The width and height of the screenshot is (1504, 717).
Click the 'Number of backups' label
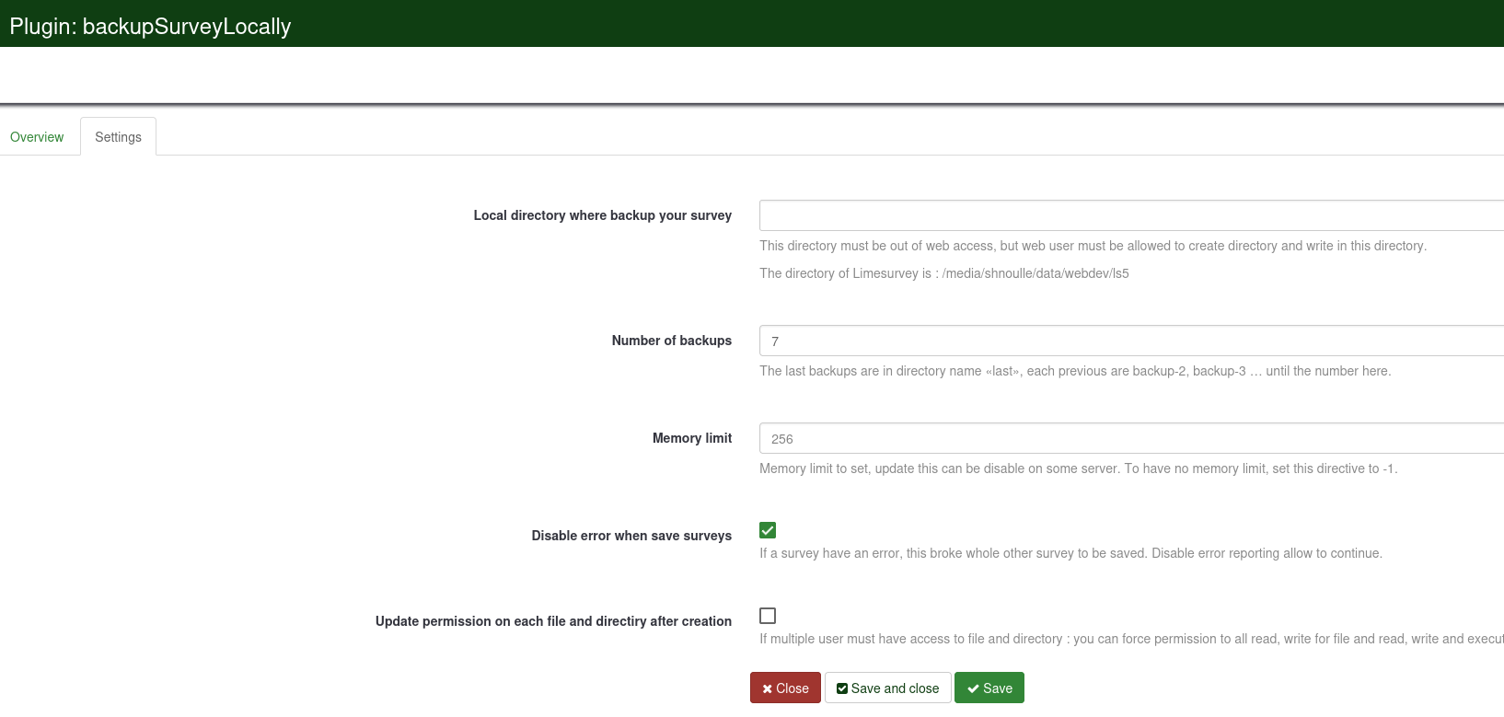(x=671, y=341)
